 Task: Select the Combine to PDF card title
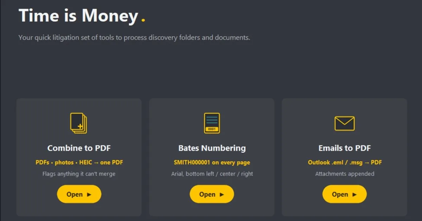(x=79, y=148)
